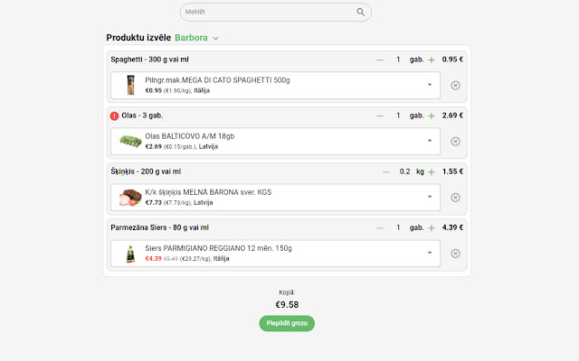The width and height of the screenshot is (579, 361).
Task: Click the search magnifier icon
Action: (361, 13)
